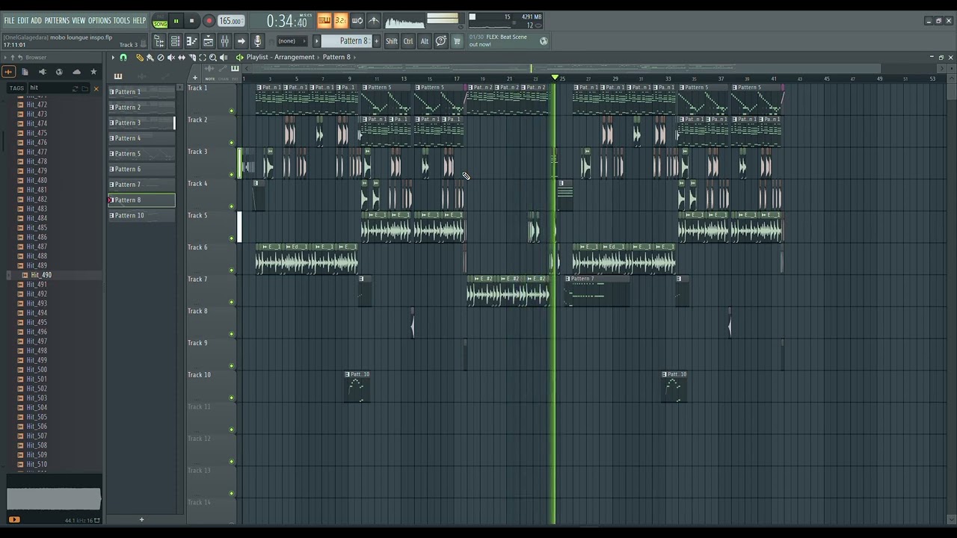Open the PATTERNS menu
957x538 pixels.
tap(57, 20)
